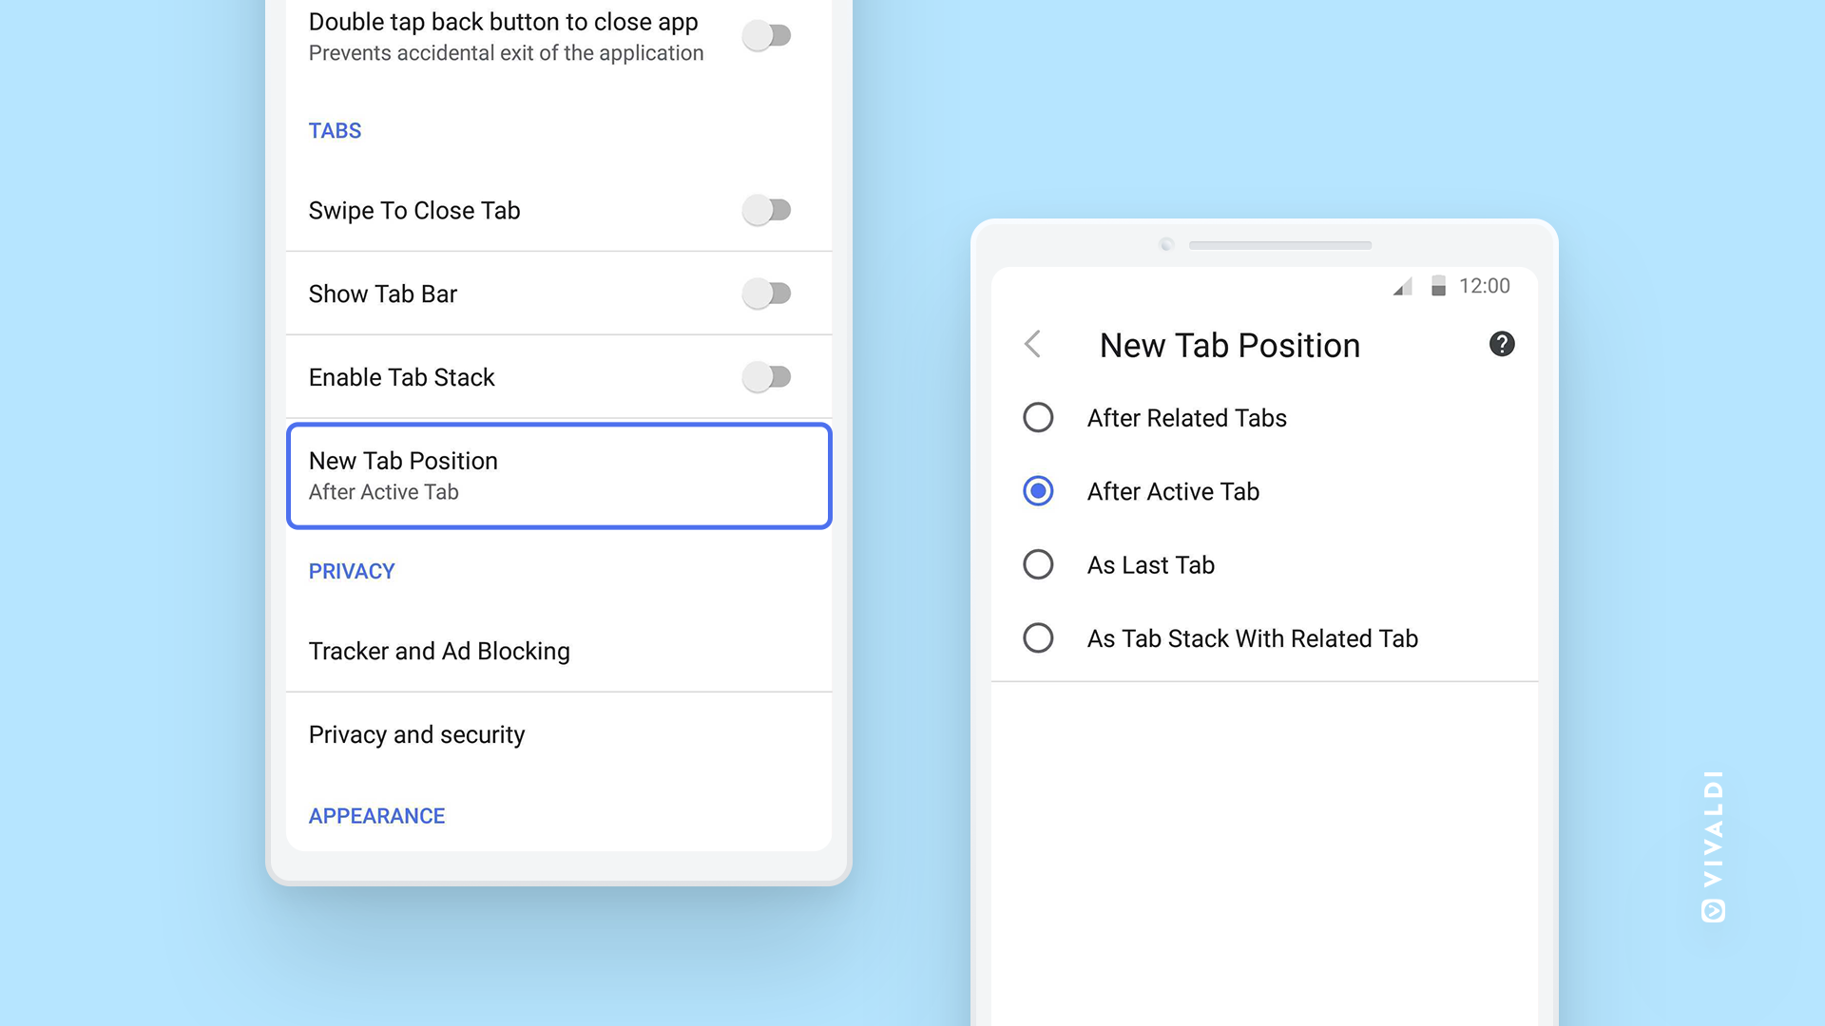Screen dimensions: 1825x1026
Task: Click the APPEARANCE section header
Action: [x=376, y=816]
